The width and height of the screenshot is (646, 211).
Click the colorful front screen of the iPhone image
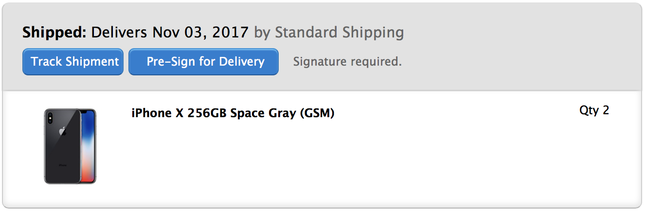(x=88, y=146)
